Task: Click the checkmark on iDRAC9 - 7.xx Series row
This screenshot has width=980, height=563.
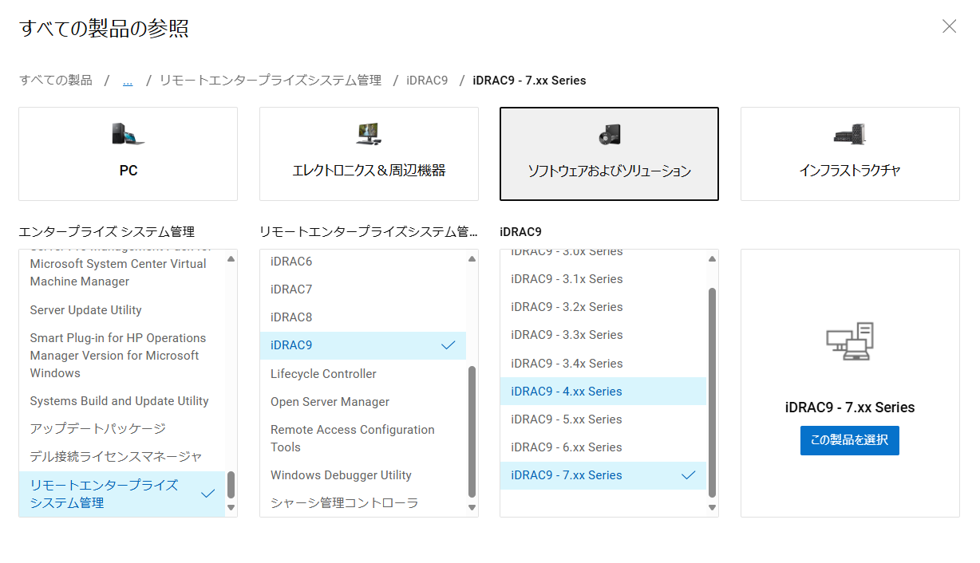Action: pos(689,475)
